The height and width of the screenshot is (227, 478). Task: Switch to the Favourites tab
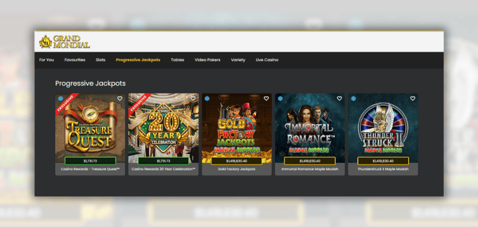[75, 60]
